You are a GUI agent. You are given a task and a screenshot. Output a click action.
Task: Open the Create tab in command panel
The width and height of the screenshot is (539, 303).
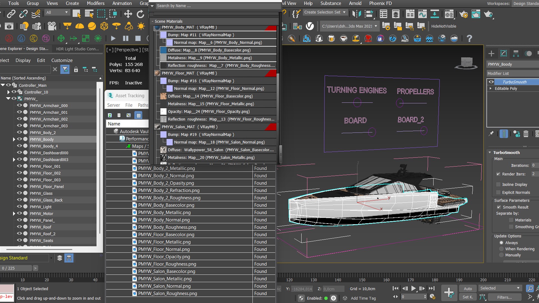point(491,54)
